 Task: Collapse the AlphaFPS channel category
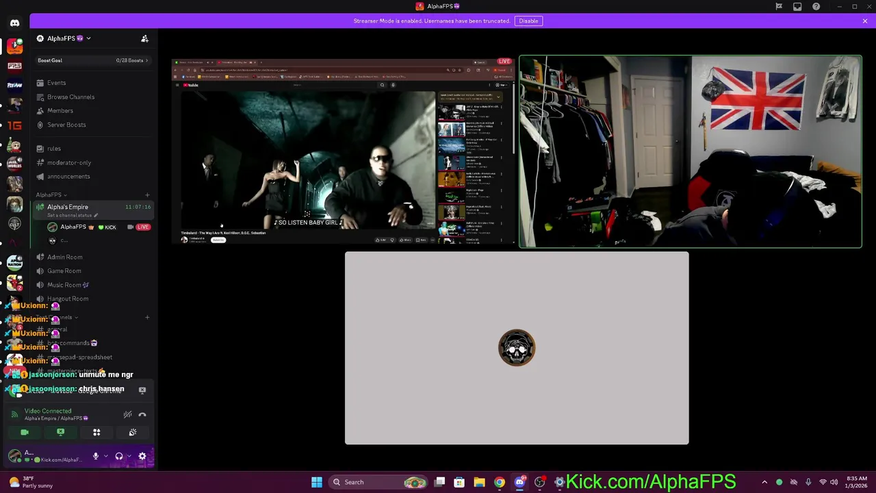pyautogui.click(x=51, y=194)
